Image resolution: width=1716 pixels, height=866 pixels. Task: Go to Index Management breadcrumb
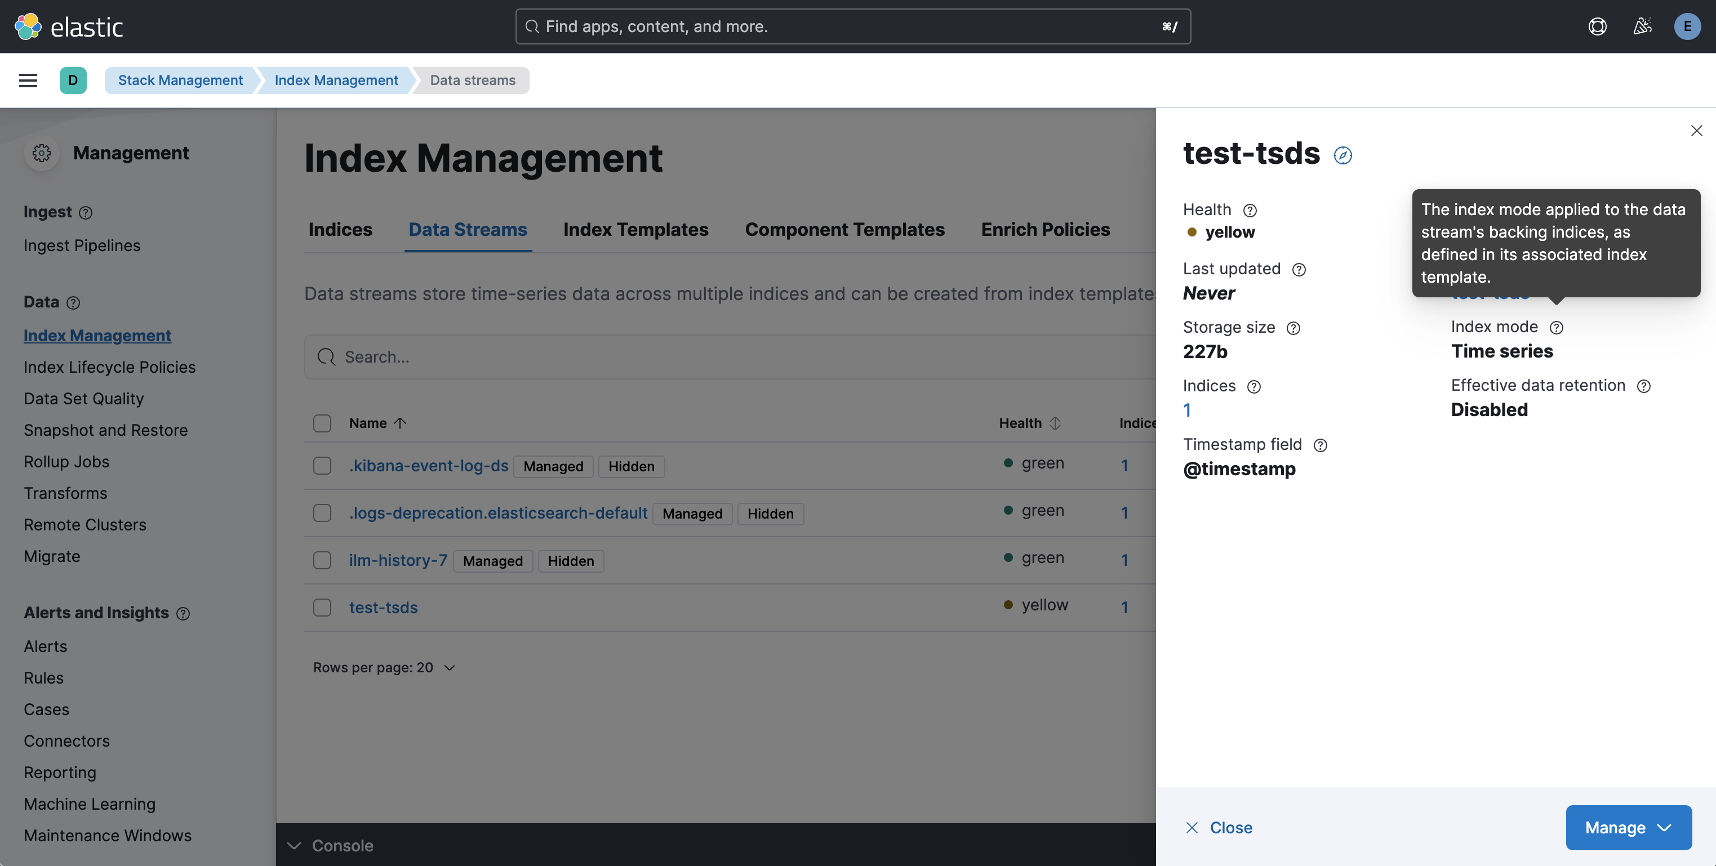(336, 81)
